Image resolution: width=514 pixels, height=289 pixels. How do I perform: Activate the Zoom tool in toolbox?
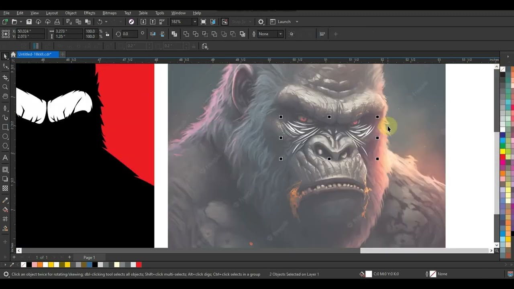pos(5,87)
